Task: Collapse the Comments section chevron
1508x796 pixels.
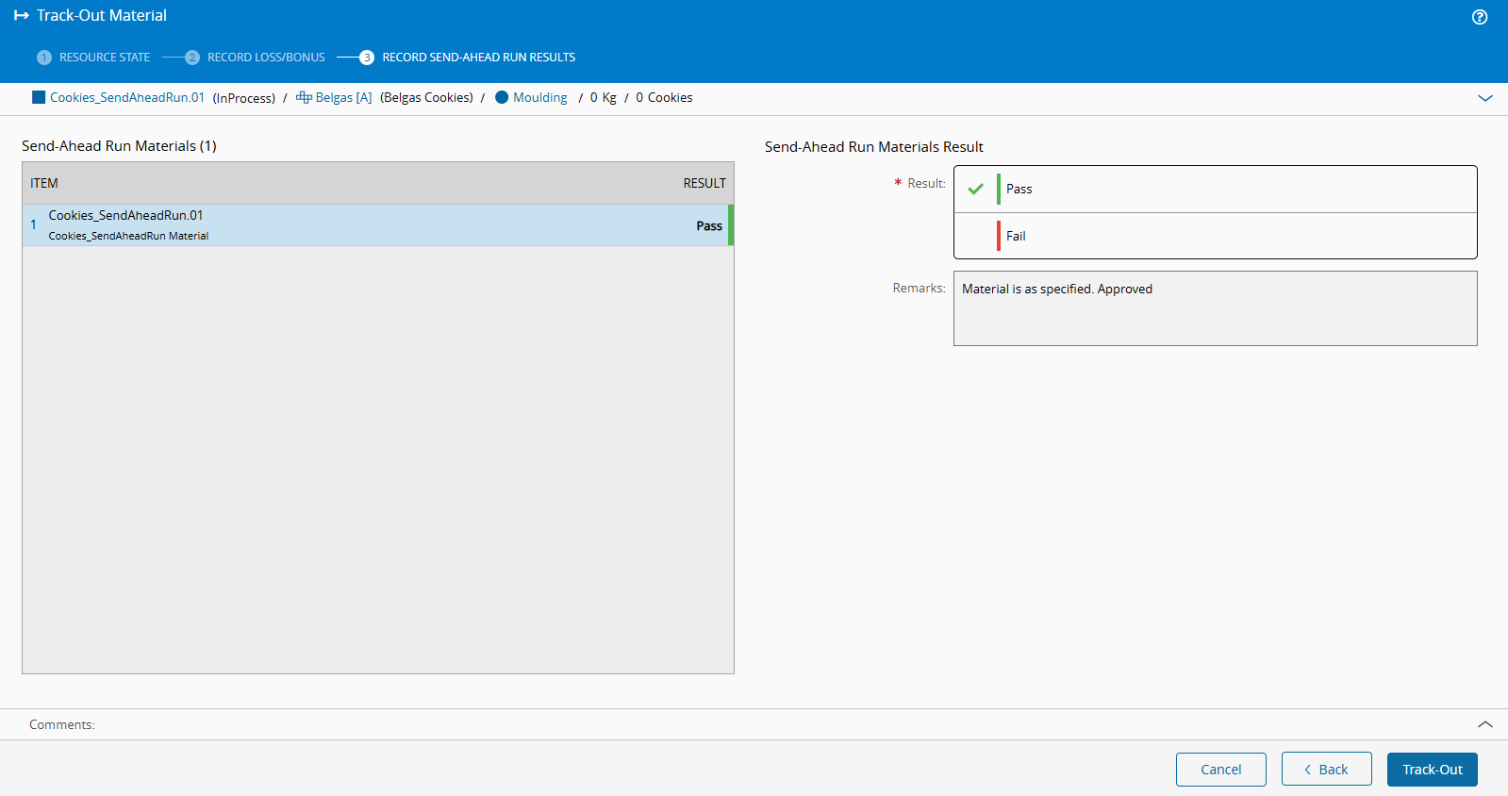Action: 1484,724
